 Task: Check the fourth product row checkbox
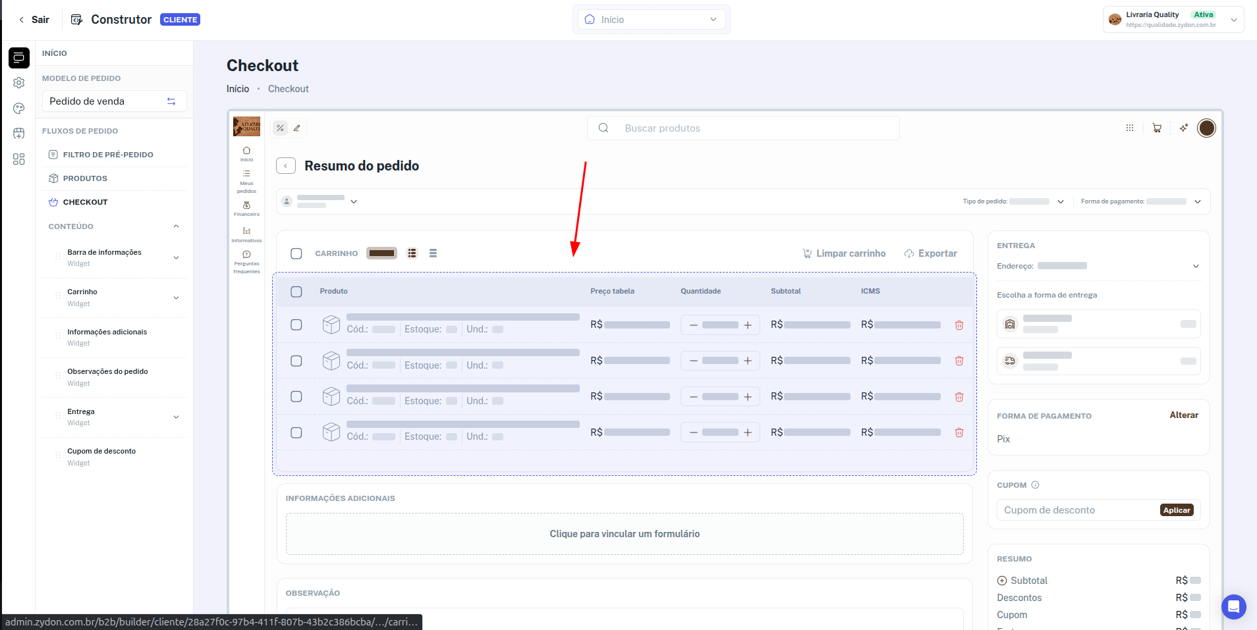(296, 433)
